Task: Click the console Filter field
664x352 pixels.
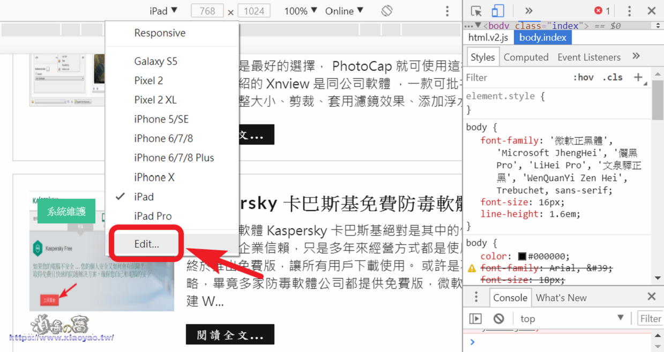Action: 650,319
